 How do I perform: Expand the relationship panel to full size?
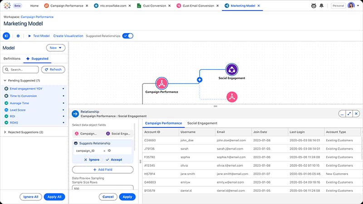[349, 114]
